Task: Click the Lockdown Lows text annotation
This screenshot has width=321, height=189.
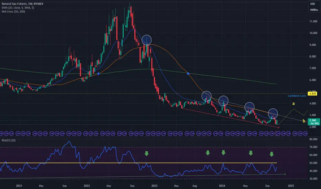Action: pyautogui.click(x=297, y=96)
